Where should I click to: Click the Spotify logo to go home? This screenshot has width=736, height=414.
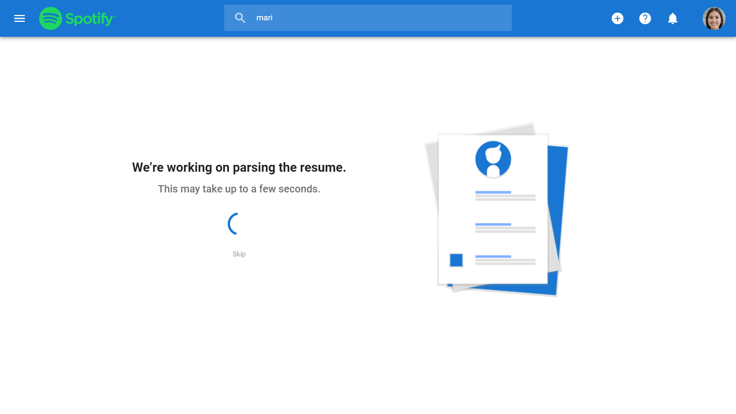coord(77,18)
